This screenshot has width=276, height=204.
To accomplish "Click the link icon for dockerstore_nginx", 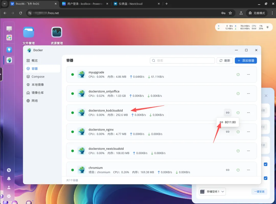I will [x=228, y=132].
